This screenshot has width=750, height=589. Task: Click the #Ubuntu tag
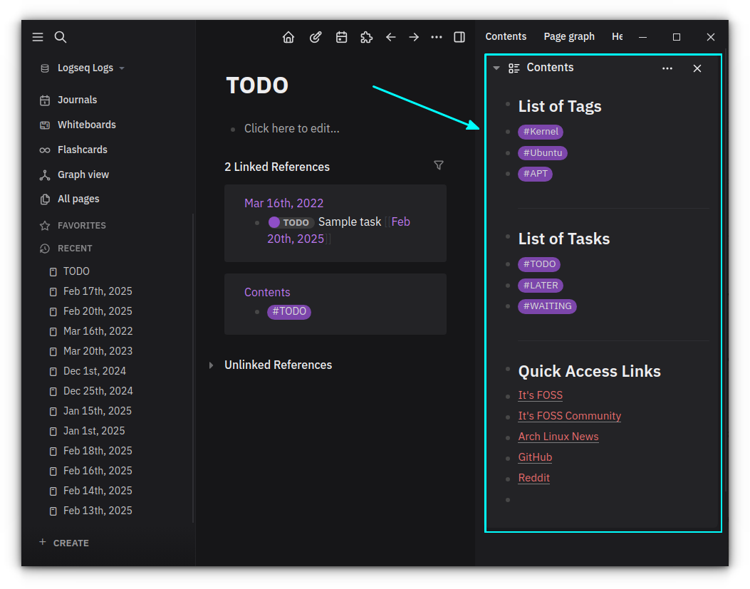[x=542, y=153]
